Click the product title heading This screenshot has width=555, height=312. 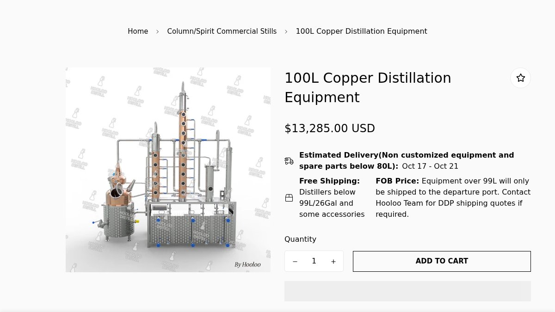(368, 88)
